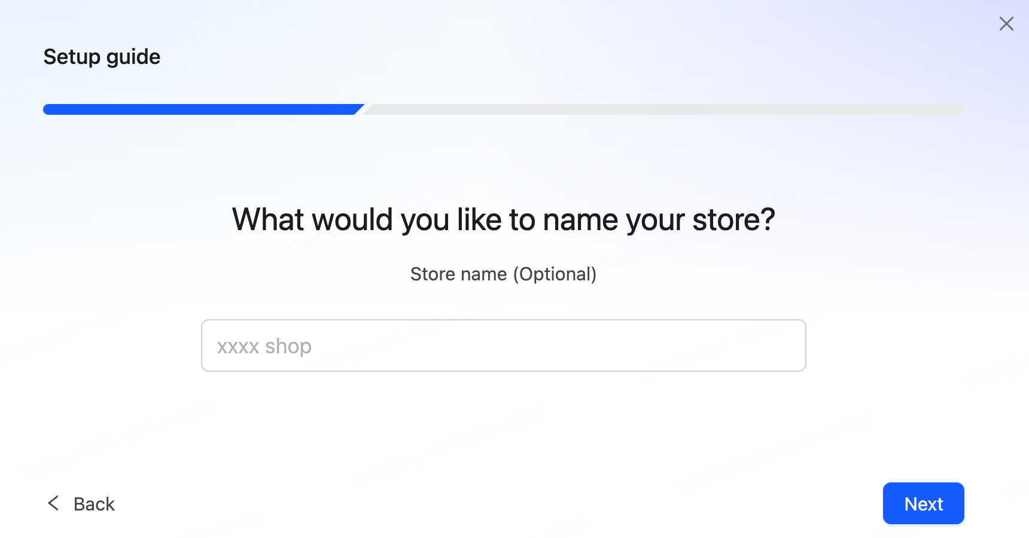This screenshot has width=1029, height=538.
Task: Click the Back chevron arrow icon
Action: (53, 503)
